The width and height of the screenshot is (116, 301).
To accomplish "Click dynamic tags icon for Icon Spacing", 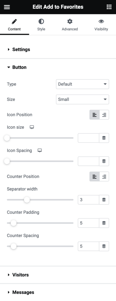I will pyautogui.click(x=104, y=161).
